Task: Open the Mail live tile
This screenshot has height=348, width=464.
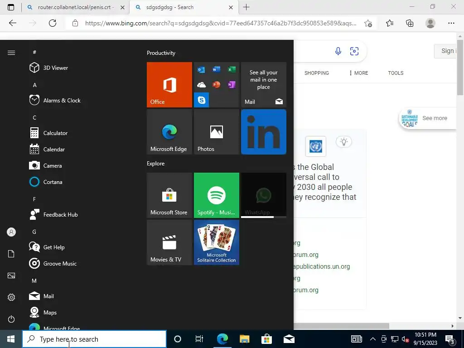Action: pos(264,85)
